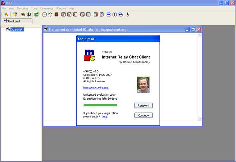Click the Register! button

tap(143, 106)
